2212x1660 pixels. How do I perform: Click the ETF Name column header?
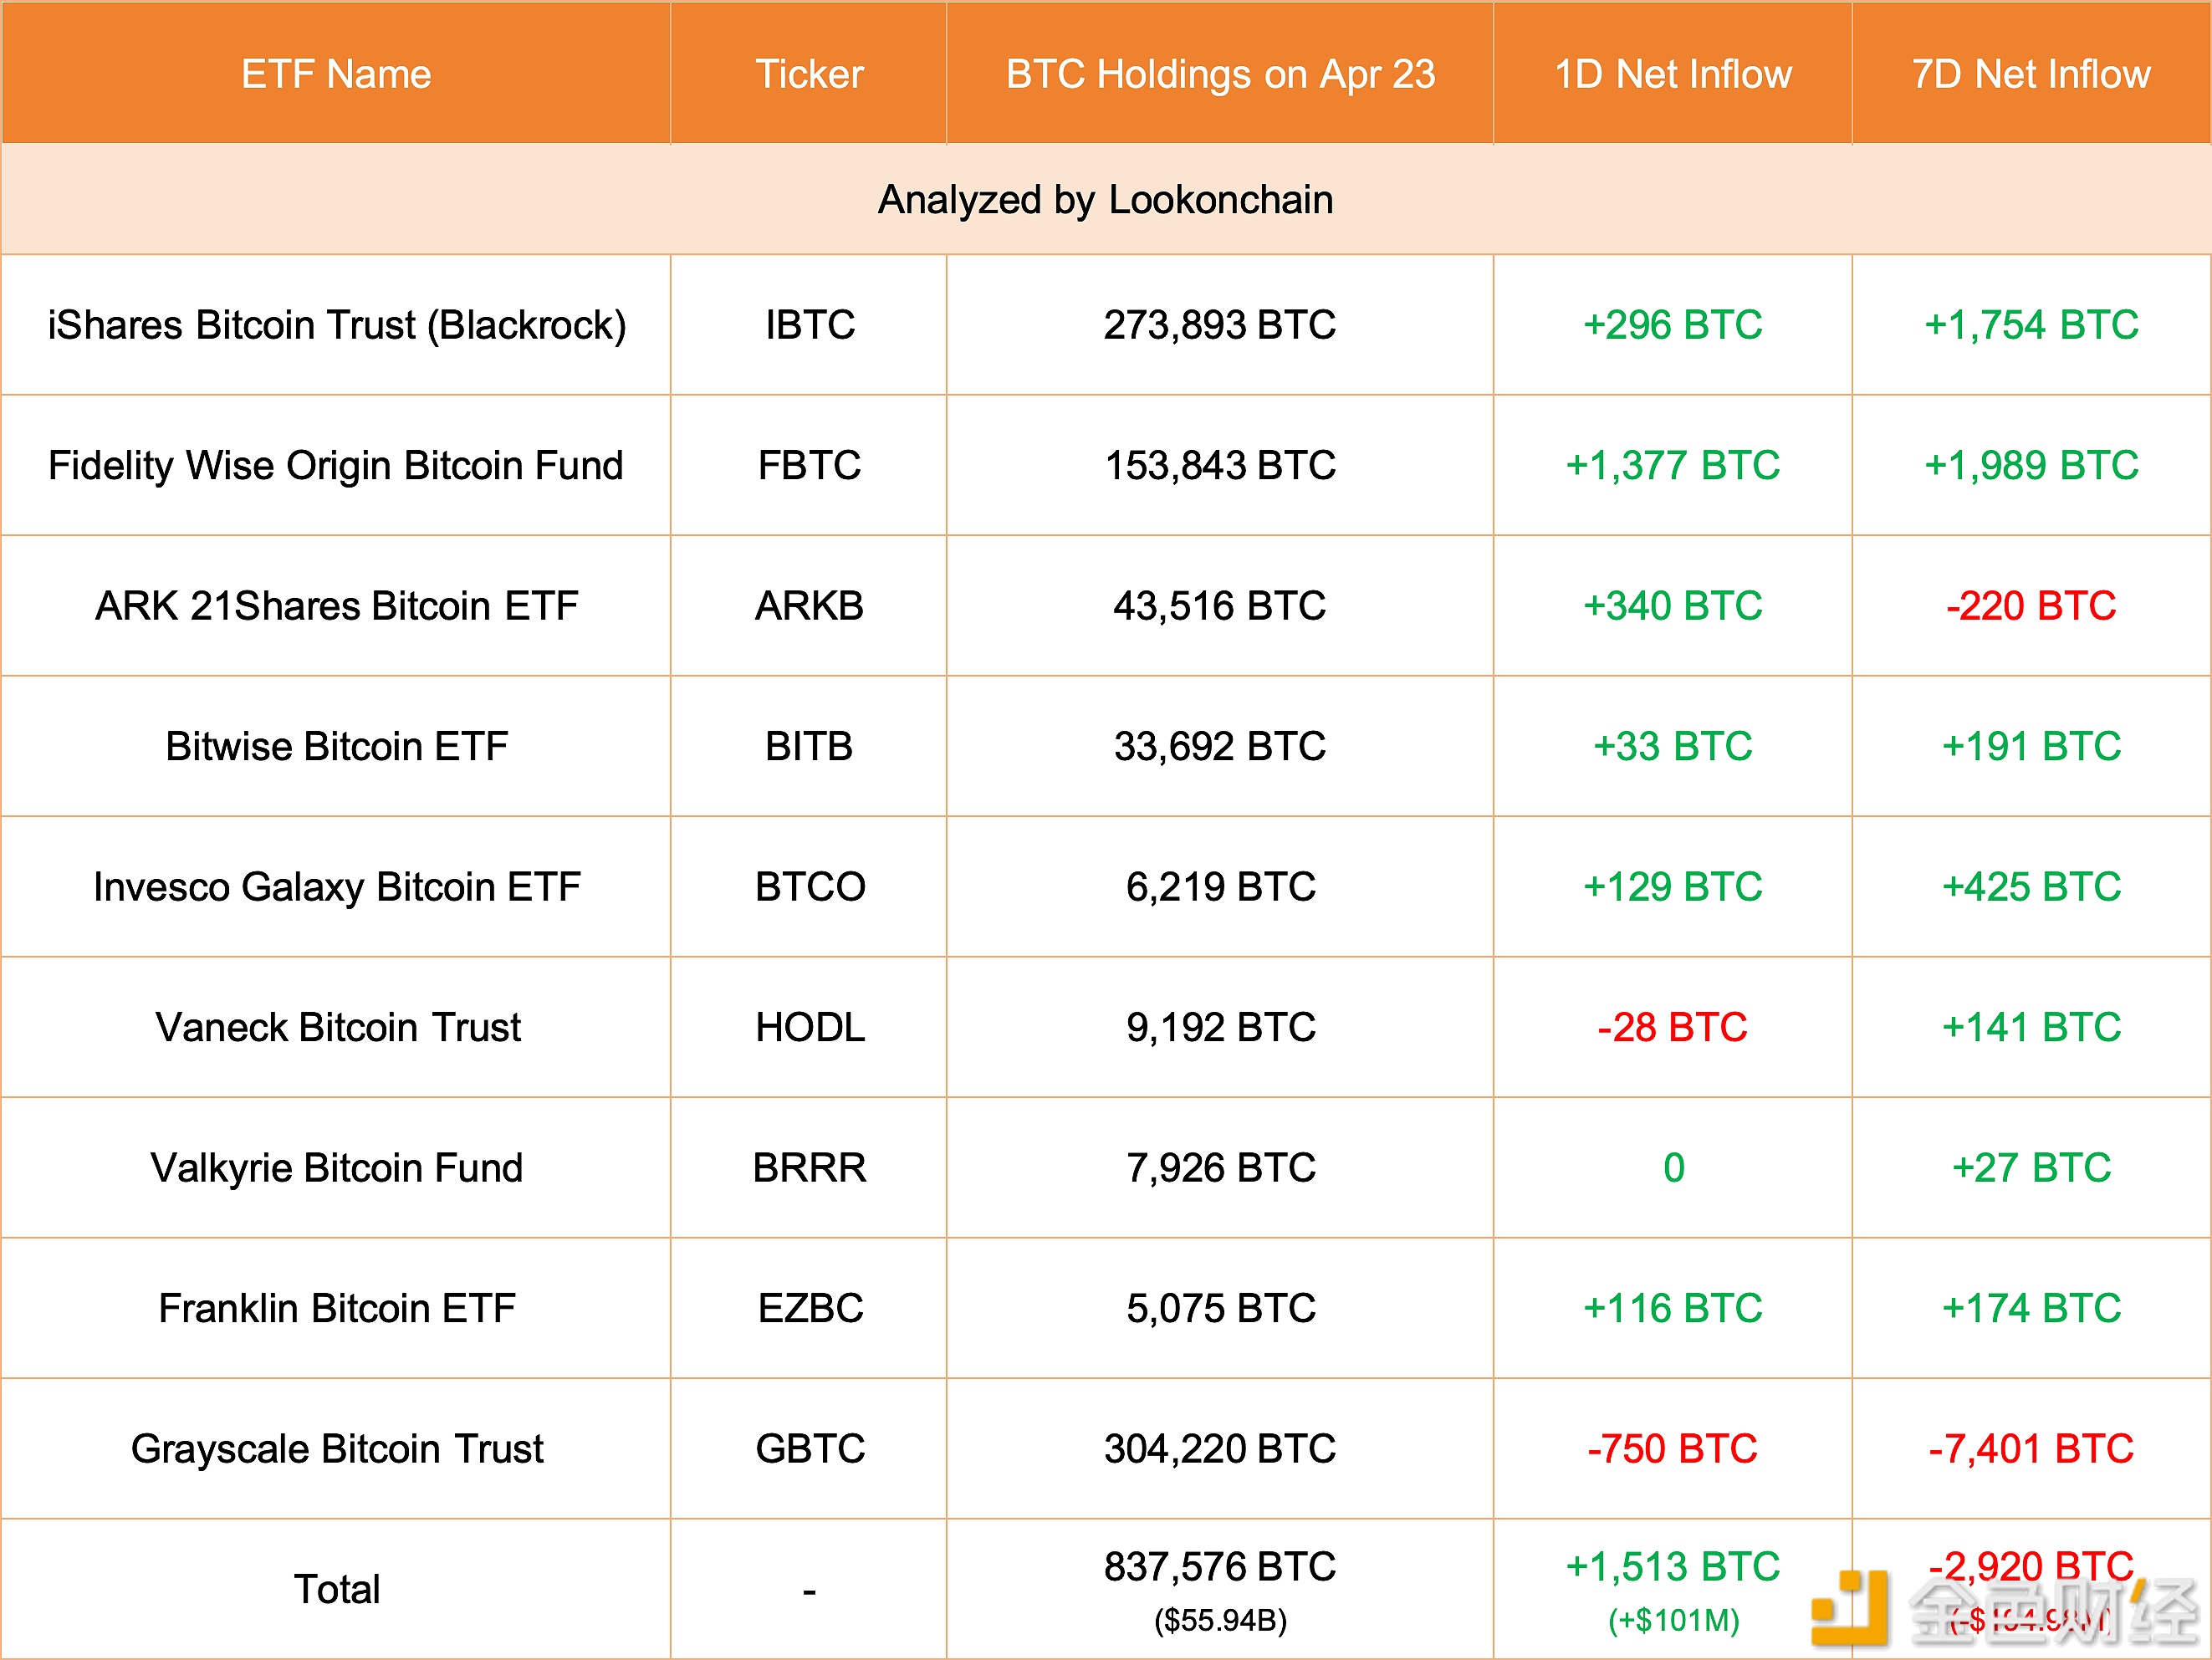pos(336,75)
